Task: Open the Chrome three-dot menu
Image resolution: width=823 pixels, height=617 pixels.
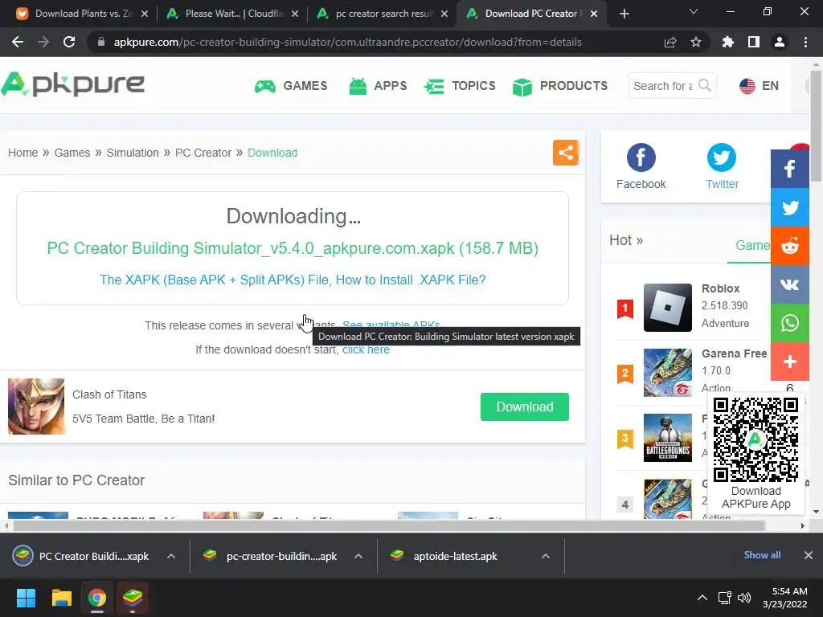Action: 805,42
